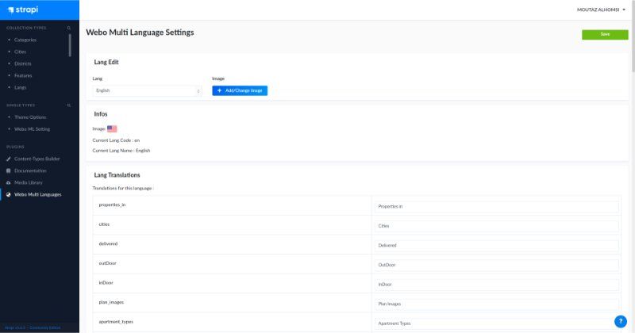Click the Strapi version link in footer
Viewport: 635px width, 333px height.
(x=33, y=327)
